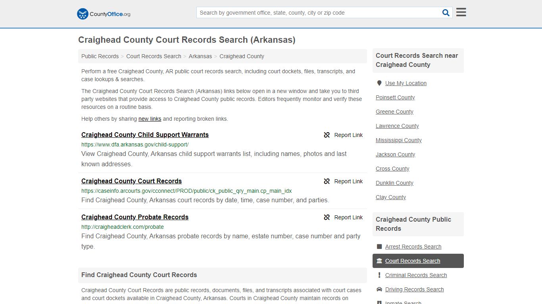This screenshot has width=542, height=304.
Task: Open Craighead County Probate Records title
Action: (x=135, y=217)
